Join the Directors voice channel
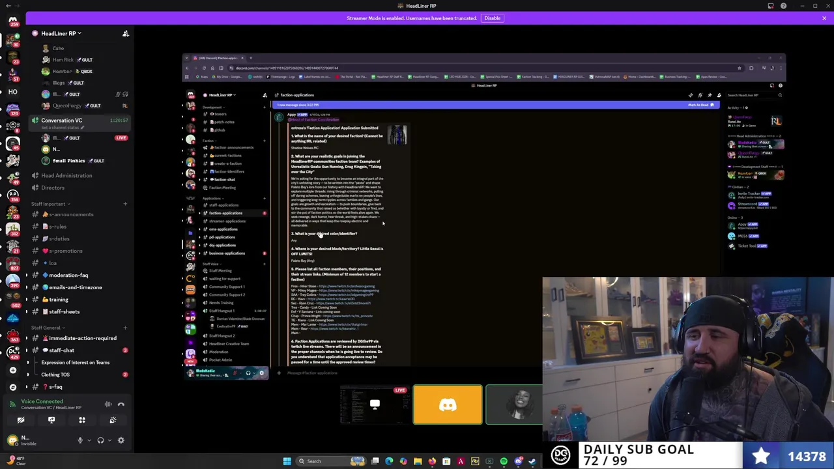The width and height of the screenshot is (834, 469). (53, 188)
